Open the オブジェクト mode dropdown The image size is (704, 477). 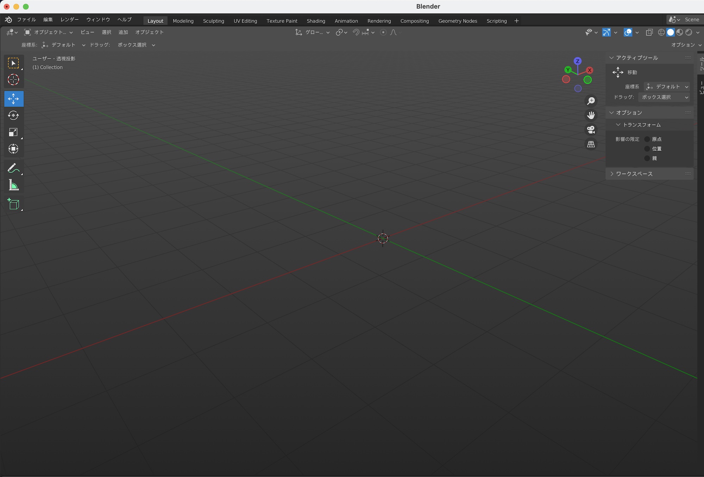(49, 32)
